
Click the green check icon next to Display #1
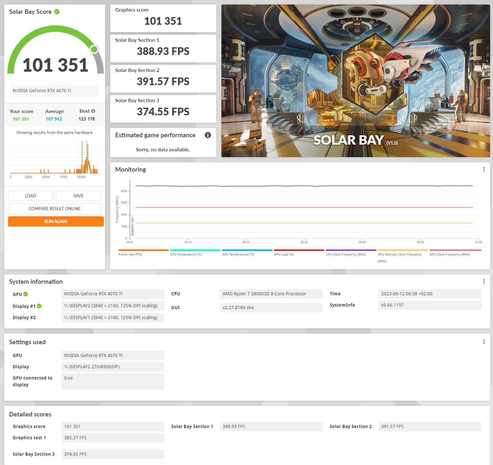[39, 306]
